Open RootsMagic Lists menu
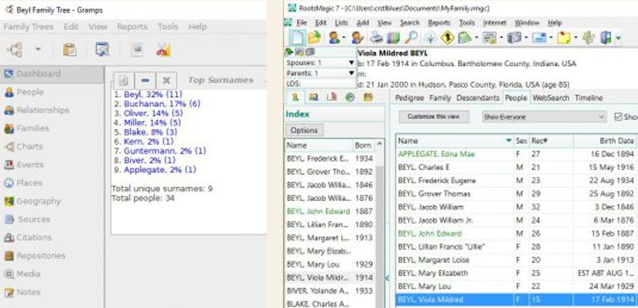638x308 pixels. (x=341, y=23)
